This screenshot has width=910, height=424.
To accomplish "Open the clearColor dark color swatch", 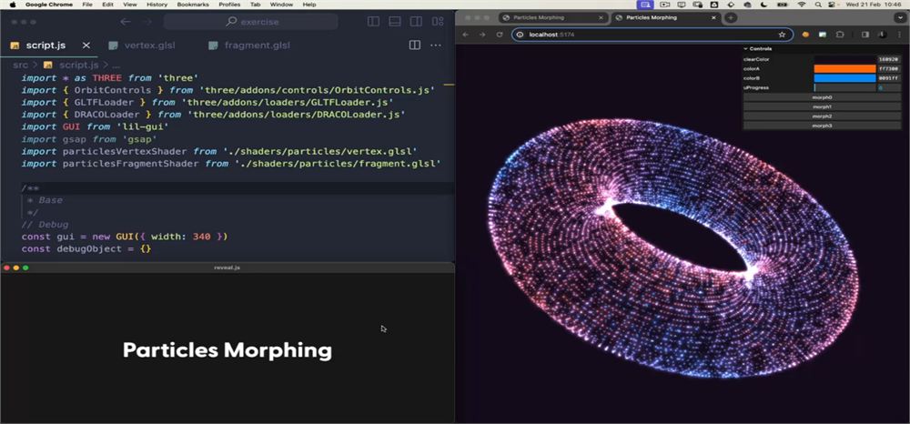I will click(x=844, y=59).
